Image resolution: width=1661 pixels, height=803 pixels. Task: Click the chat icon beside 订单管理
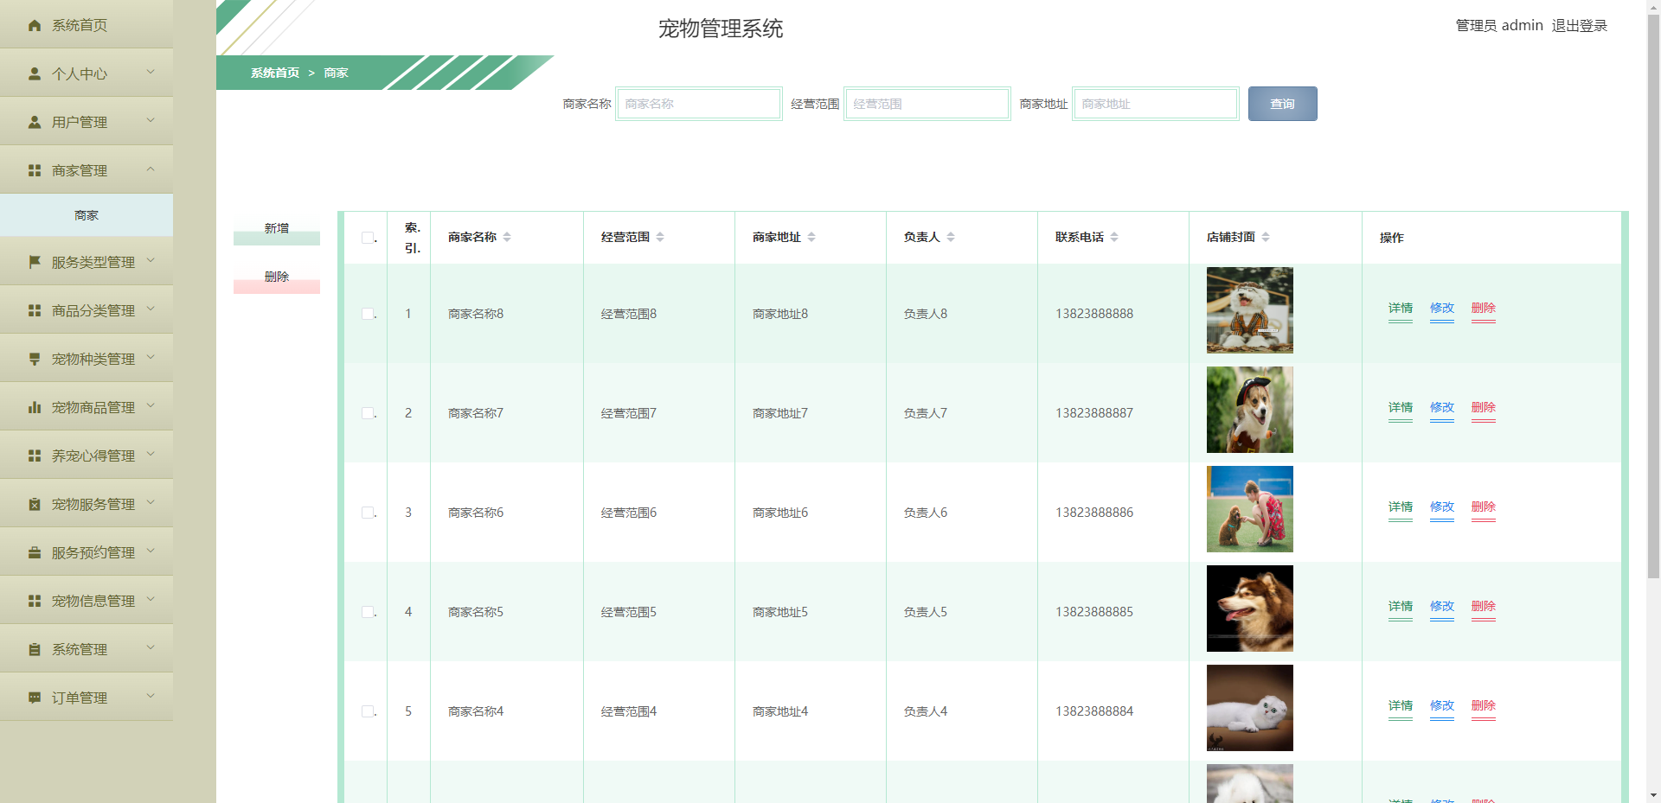(x=35, y=698)
